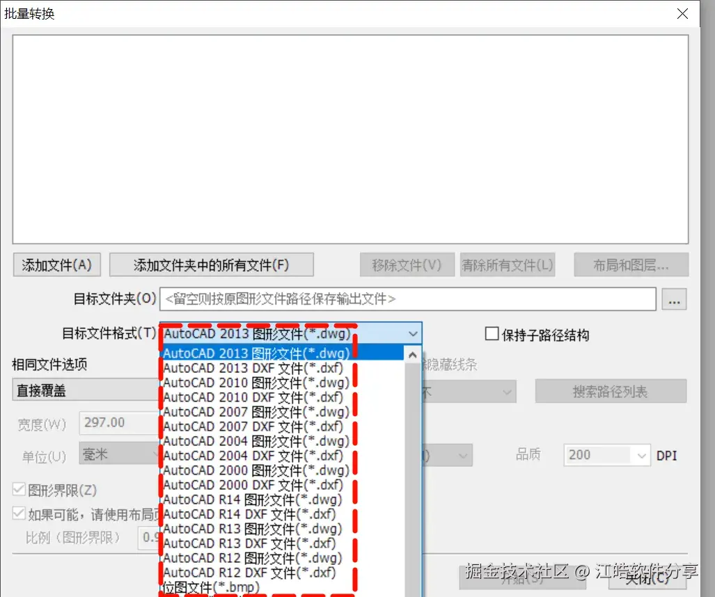Pick AutoCAD R13 图形文件(*.dwg) format
The height and width of the screenshot is (597, 715).
283,528
